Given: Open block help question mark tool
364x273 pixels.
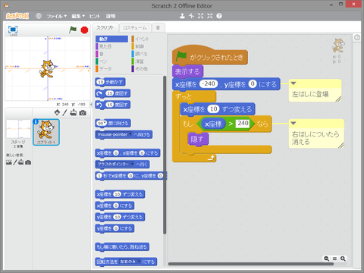Looking at the screenshot, I should [219, 16].
